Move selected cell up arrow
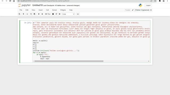 (39, 14)
